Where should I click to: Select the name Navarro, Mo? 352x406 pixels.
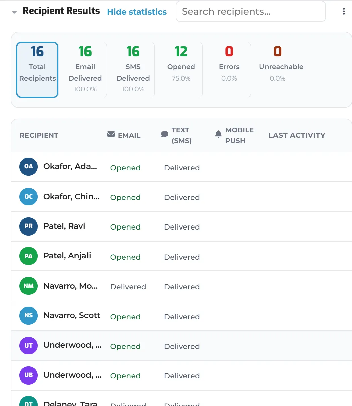[70, 286]
